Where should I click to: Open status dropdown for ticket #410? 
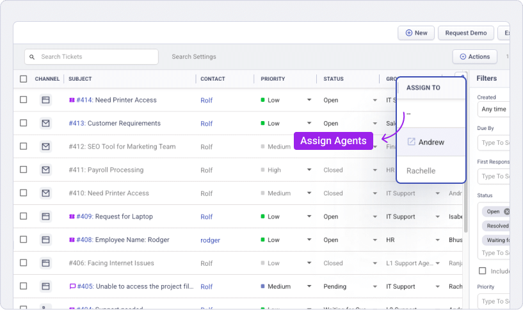[x=375, y=193]
